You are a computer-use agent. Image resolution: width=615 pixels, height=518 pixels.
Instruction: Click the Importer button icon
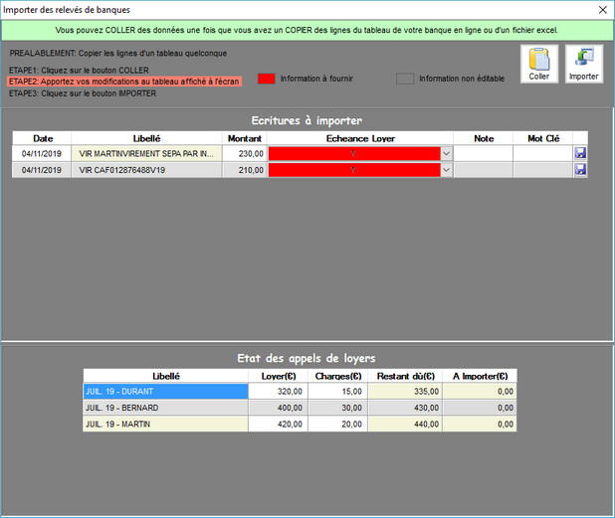(x=584, y=64)
